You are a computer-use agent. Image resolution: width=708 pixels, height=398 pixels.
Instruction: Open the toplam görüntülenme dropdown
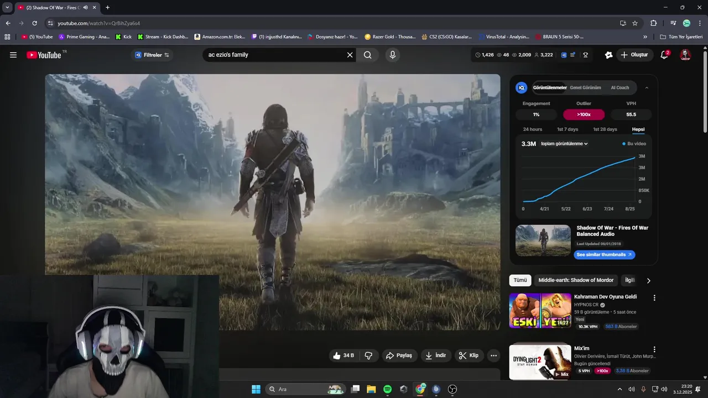(x=564, y=144)
